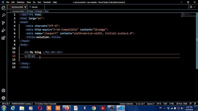Open the File menu
The width and height of the screenshot is (198, 111).
point(7,2)
